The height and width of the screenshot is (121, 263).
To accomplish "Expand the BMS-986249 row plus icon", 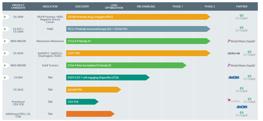I will (5, 41).
